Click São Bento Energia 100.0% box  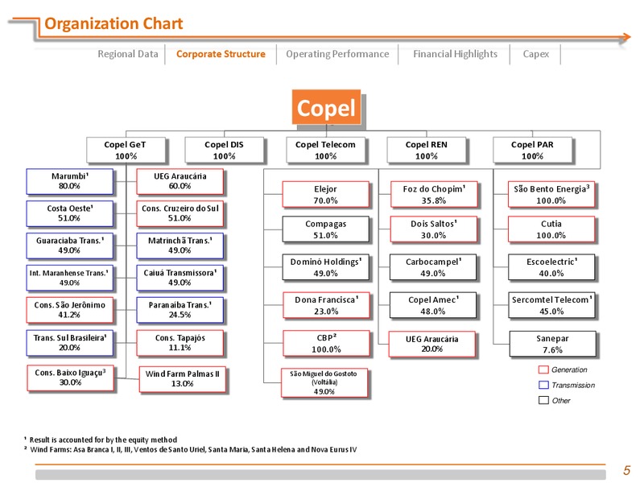click(x=551, y=194)
